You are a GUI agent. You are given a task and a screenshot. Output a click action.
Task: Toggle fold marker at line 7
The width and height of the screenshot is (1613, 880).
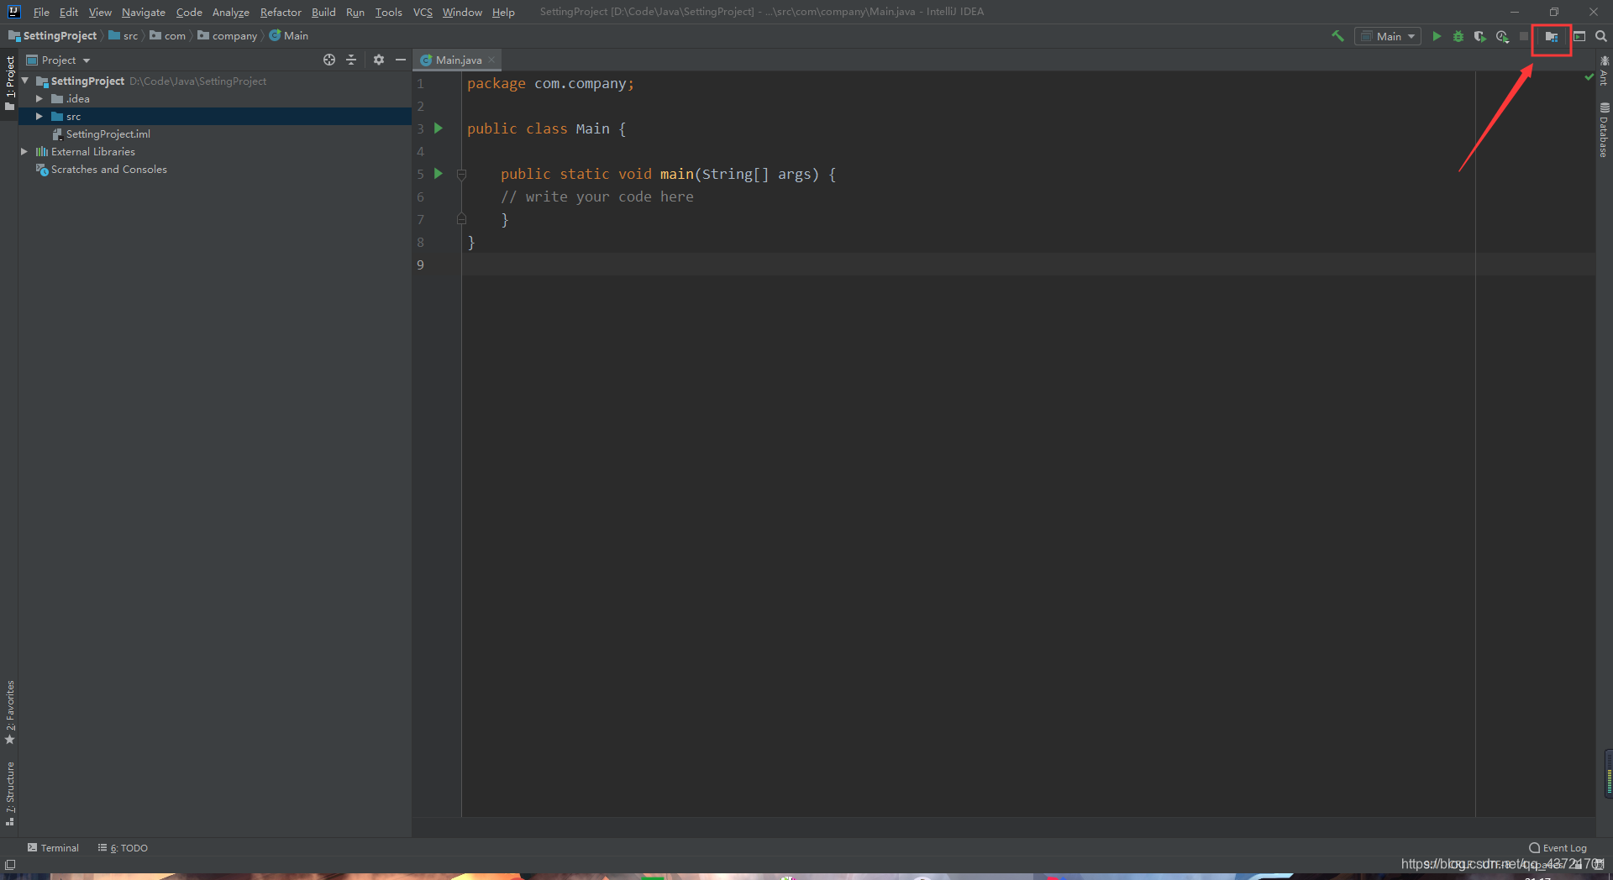coord(461,219)
